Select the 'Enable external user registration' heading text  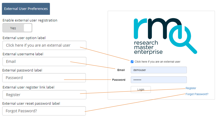[x=30, y=20]
